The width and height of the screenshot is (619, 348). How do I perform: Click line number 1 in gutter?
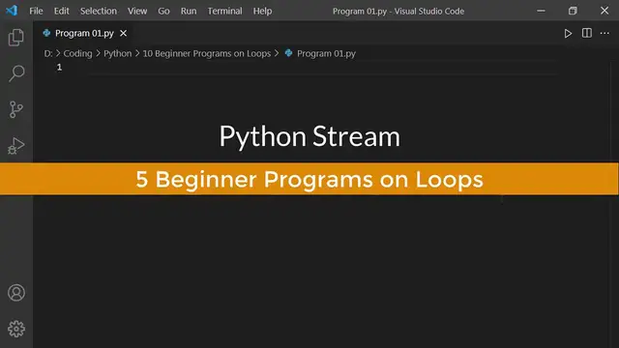pos(59,68)
